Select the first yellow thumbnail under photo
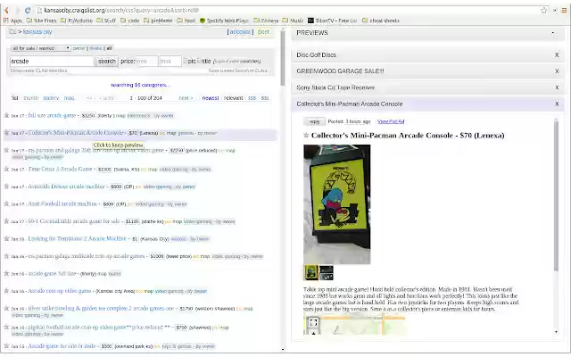This screenshot has height=357, width=571. click(x=311, y=272)
